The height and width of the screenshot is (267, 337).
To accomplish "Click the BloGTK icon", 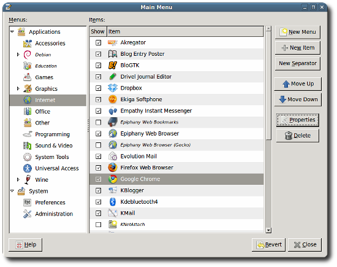I will (113, 65).
